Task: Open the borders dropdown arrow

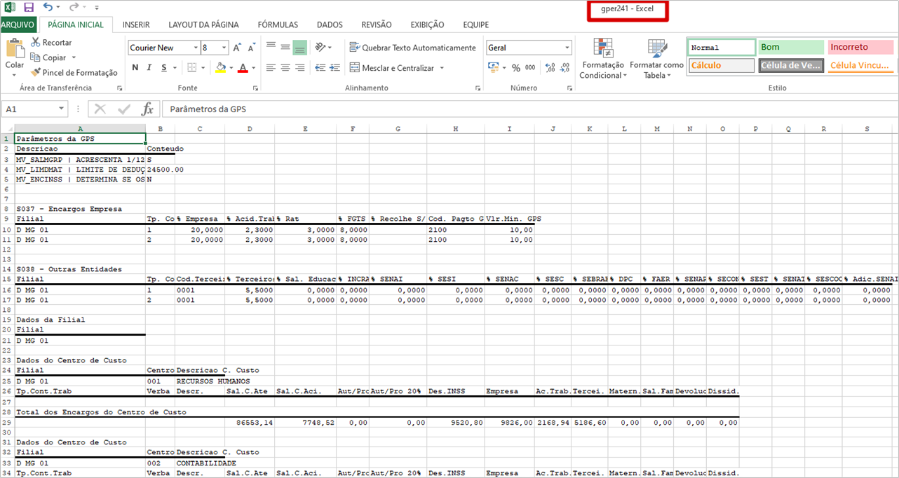Action: tap(204, 68)
